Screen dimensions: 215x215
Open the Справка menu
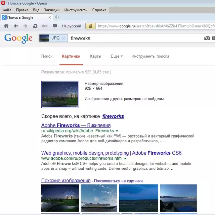pos(99,10)
